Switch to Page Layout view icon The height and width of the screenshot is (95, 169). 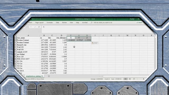coord(130,79)
